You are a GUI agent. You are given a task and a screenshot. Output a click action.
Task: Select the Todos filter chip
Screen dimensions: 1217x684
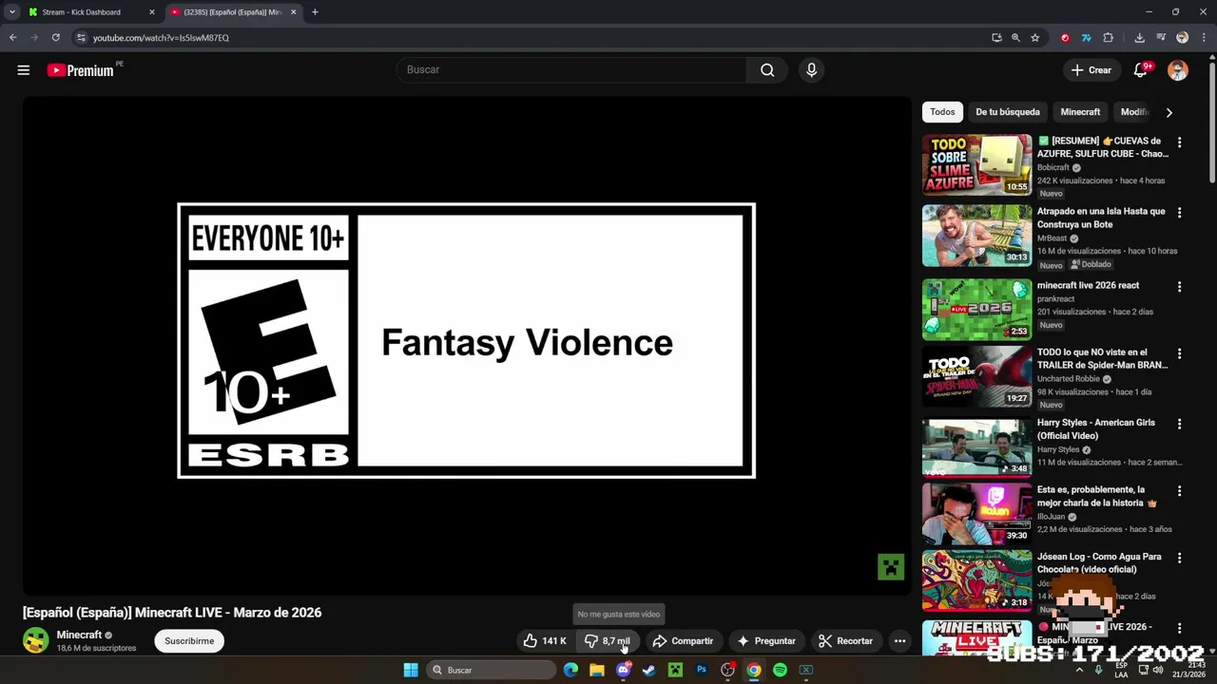[x=942, y=112]
